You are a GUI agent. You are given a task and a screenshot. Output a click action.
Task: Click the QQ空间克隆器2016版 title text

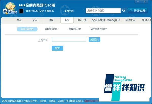37,5
